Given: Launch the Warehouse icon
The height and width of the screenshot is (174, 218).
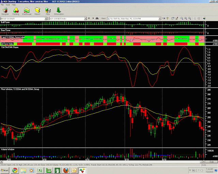Looking at the screenshot, I should coord(27,11).
